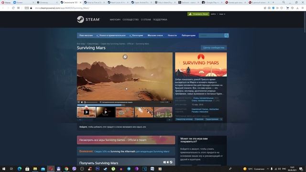Select the fifth screenshot thumbnail with green dome

pos(163,112)
